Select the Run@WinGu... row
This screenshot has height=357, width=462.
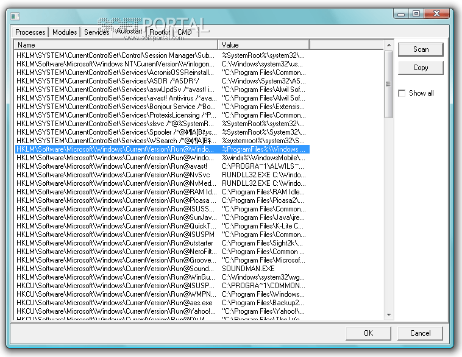tap(162, 277)
